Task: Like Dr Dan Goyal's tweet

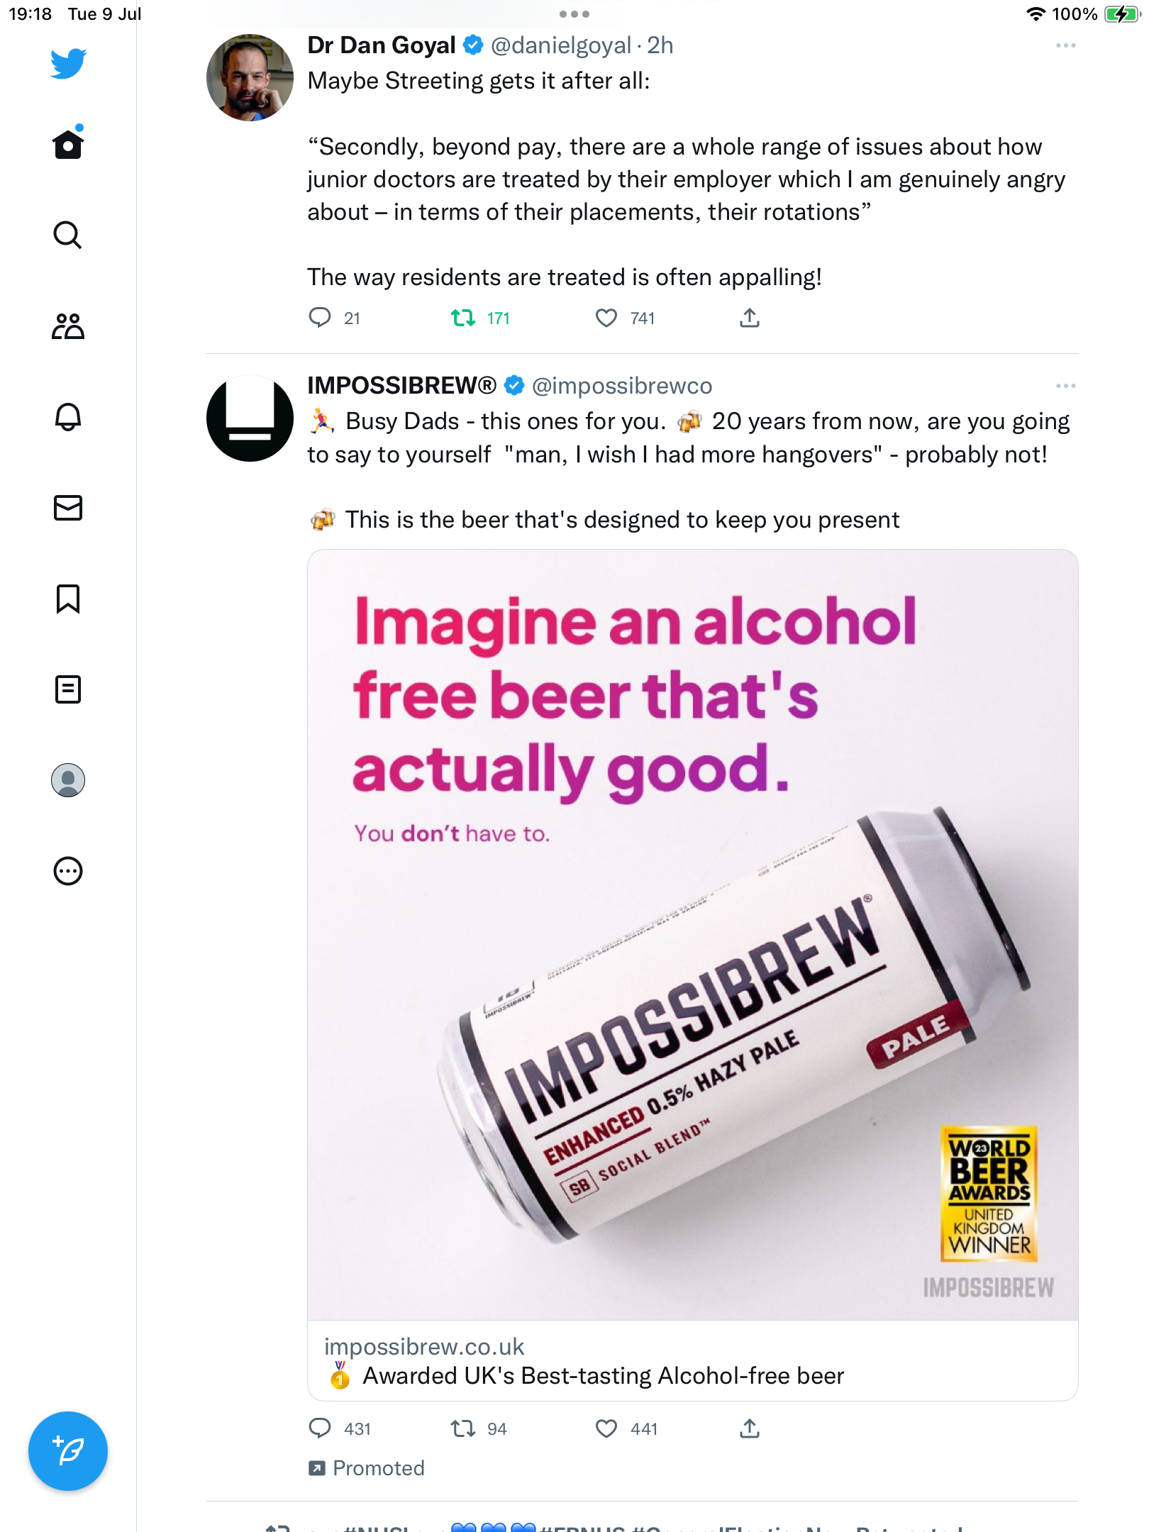Action: pos(606,318)
